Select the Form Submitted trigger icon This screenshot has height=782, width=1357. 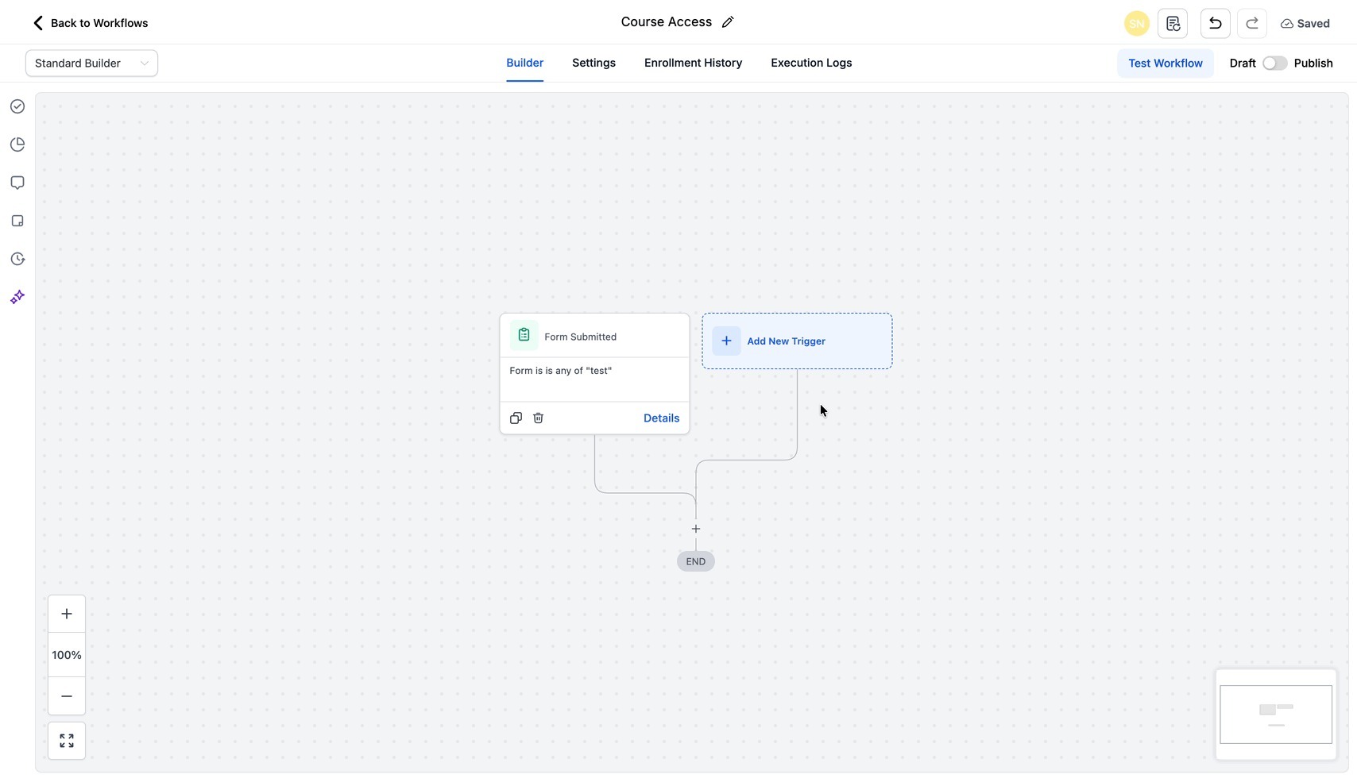coord(524,336)
